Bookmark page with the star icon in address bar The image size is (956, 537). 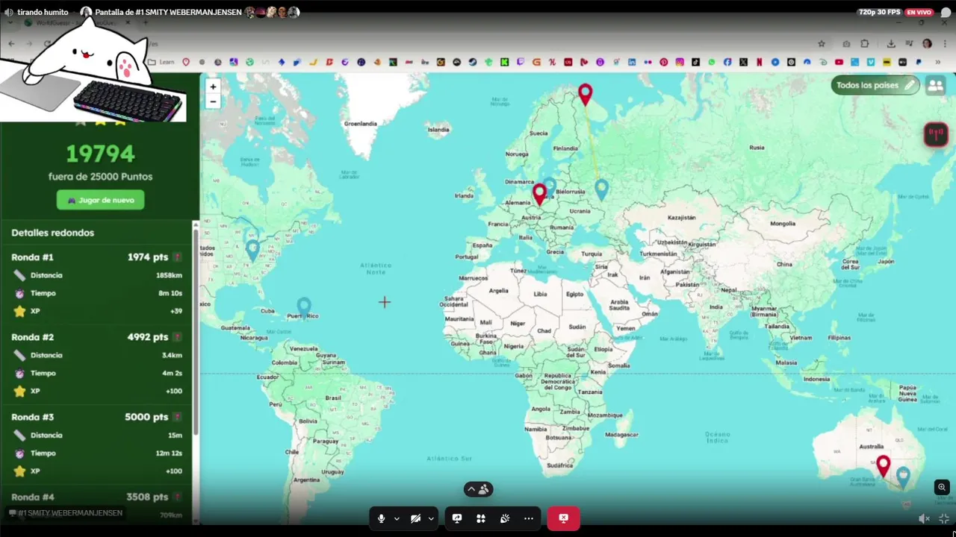[x=822, y=43]
